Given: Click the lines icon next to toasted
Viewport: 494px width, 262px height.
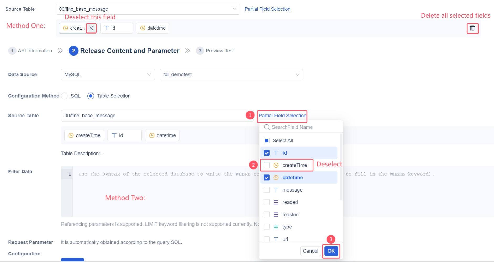Looking at the screenshot, I should coord(276,215).
